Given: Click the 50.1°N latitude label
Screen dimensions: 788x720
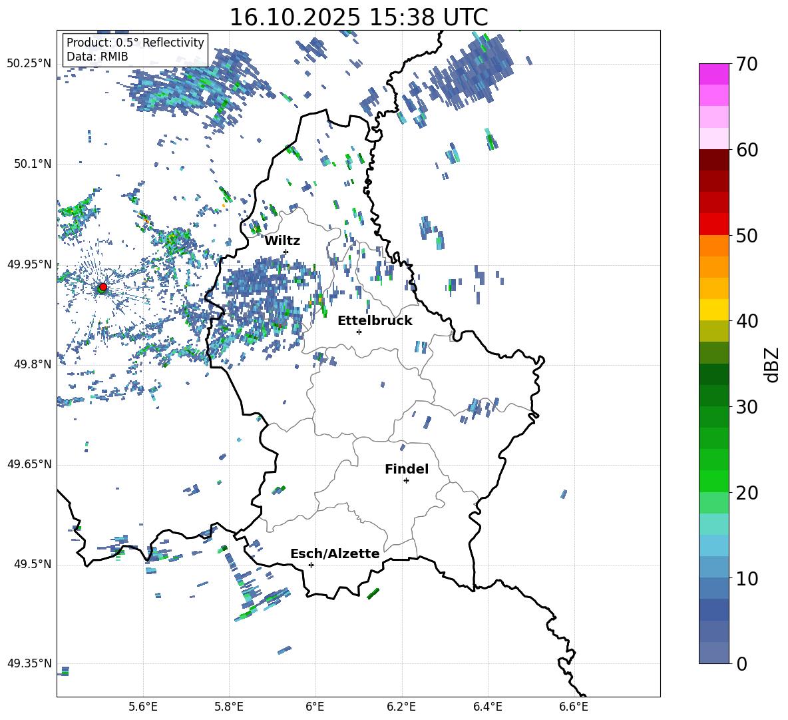Looking at the screenshot, I should (33, 165).
